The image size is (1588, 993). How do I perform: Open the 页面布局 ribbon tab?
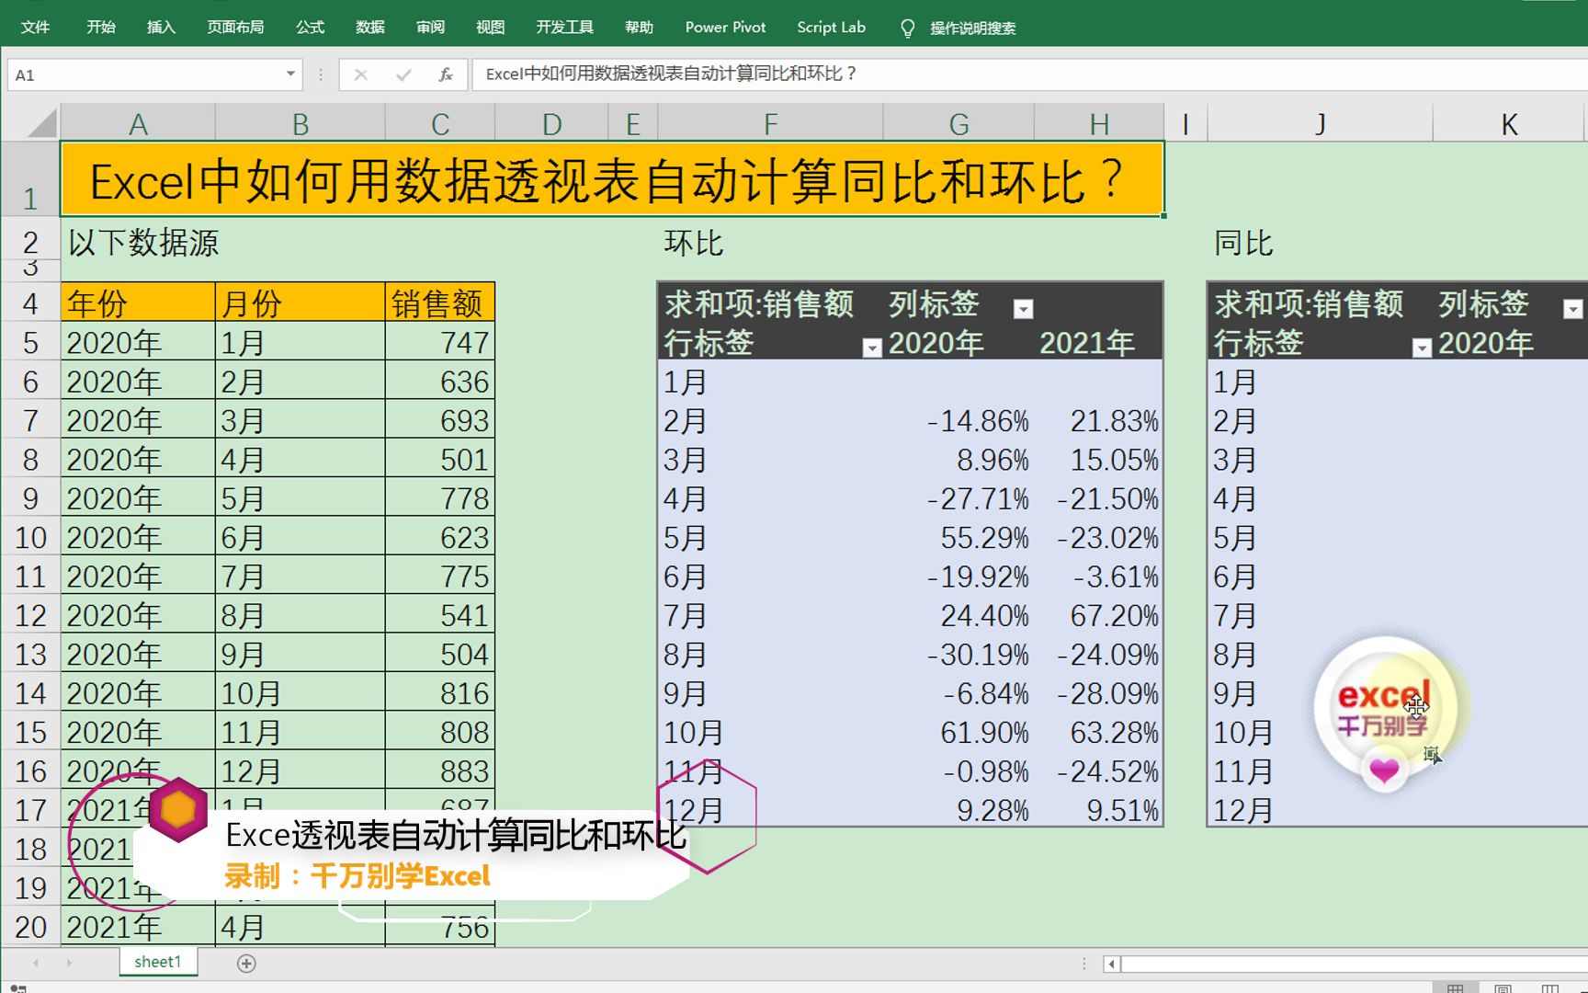[x=235, y=28]
